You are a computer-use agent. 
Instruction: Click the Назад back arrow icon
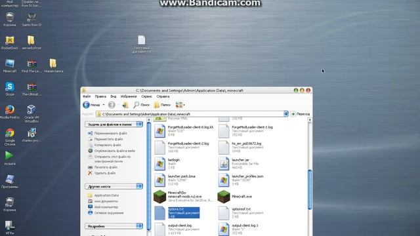[x=86, y=105]
